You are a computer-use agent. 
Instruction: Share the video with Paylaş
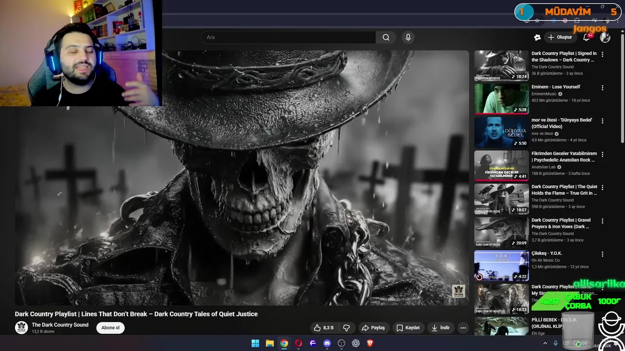(x=373, y=328)
